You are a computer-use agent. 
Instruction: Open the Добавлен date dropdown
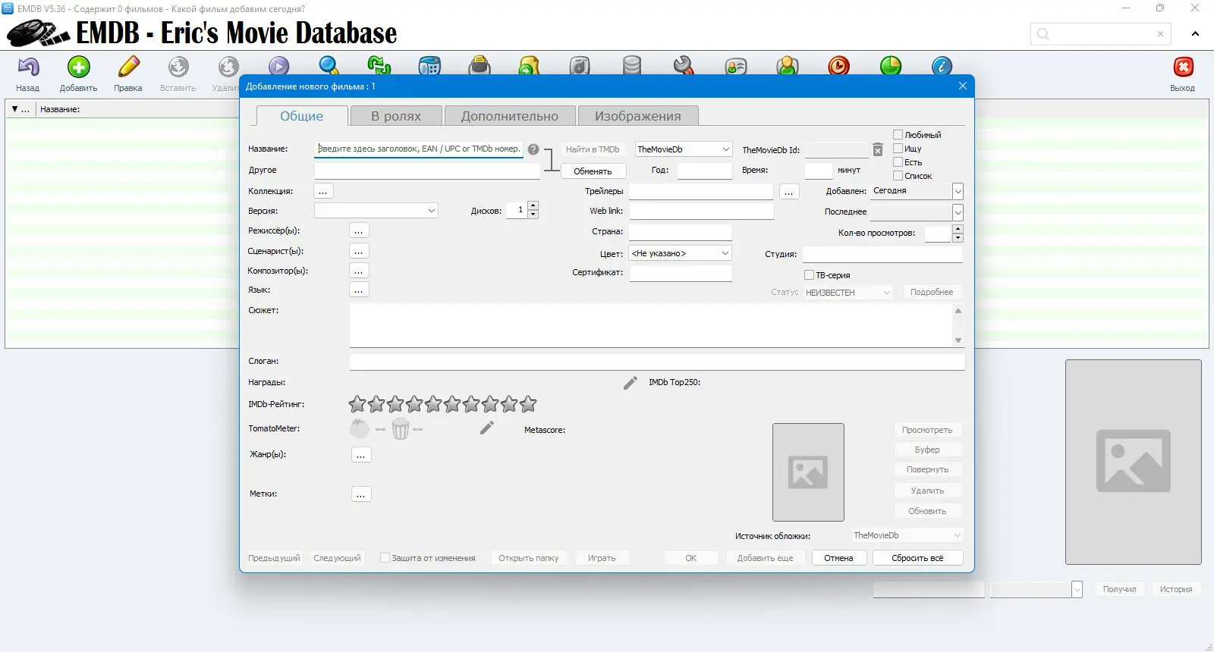tap(958, 191)
